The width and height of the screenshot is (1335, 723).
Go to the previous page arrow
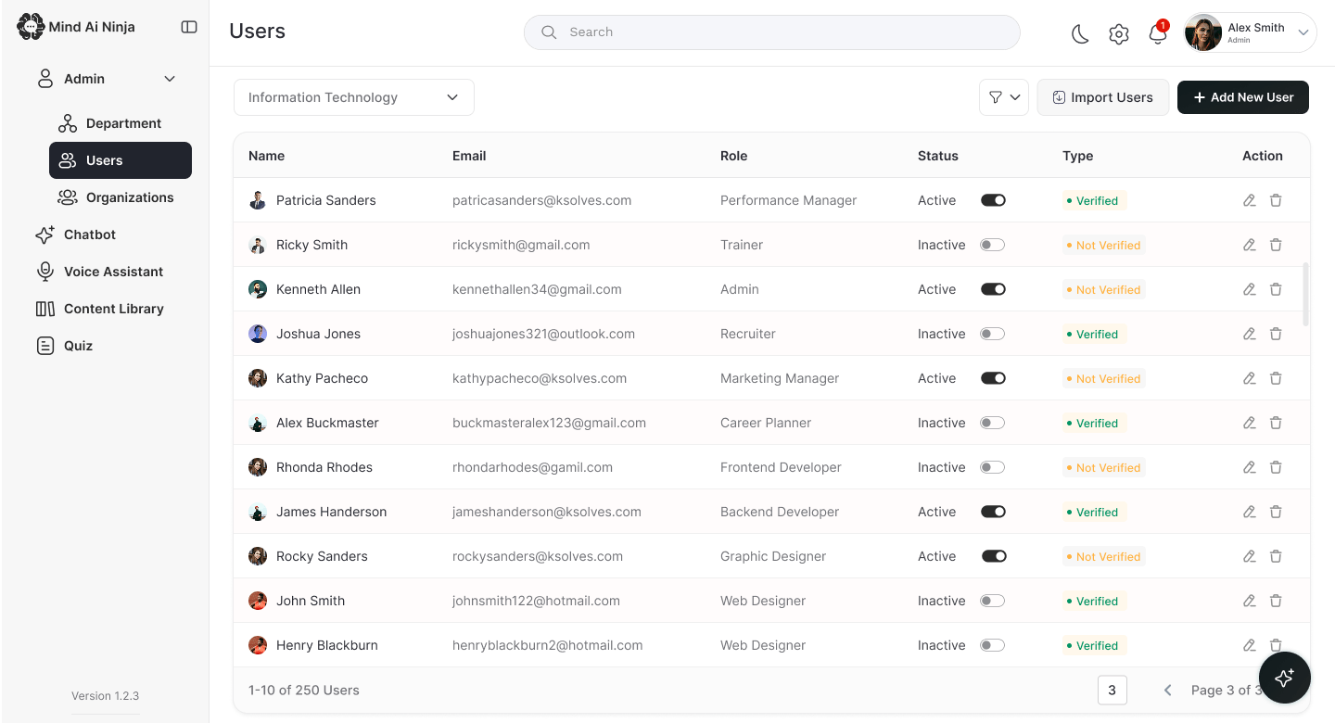[x=1168, y=691]
